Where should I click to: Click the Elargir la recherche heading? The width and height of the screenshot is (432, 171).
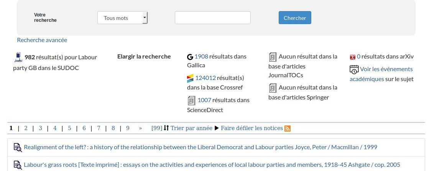144,57
